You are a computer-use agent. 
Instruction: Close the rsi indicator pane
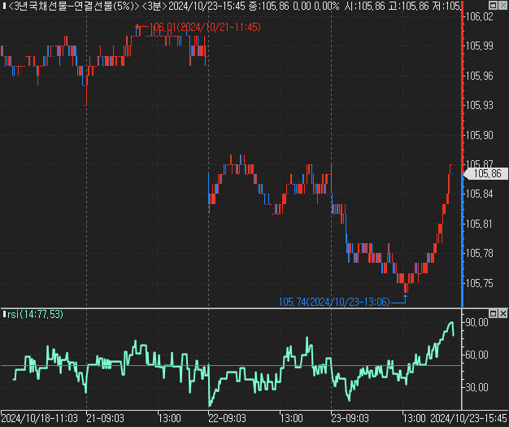(502, 313)
